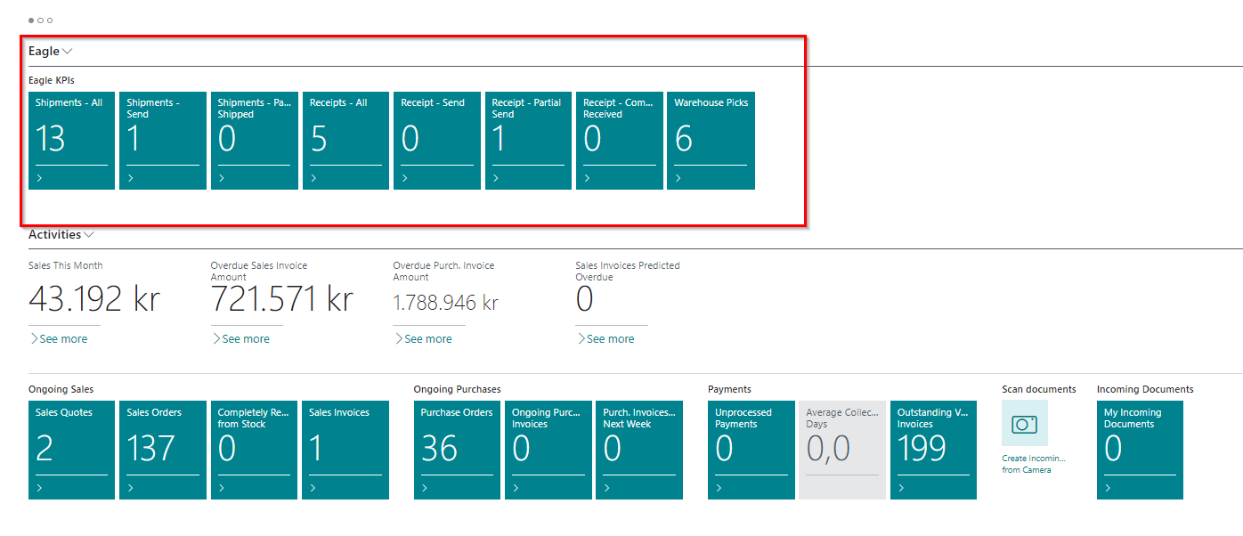Open the Warehouse Picks tile
The height and width of the screenshot is (536, 1243).
coord(711,141)
